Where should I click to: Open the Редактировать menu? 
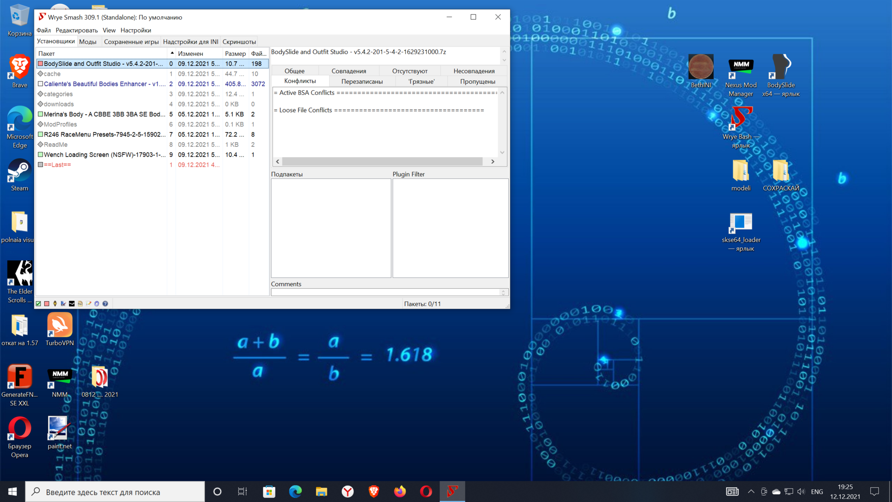click(77, 30)
